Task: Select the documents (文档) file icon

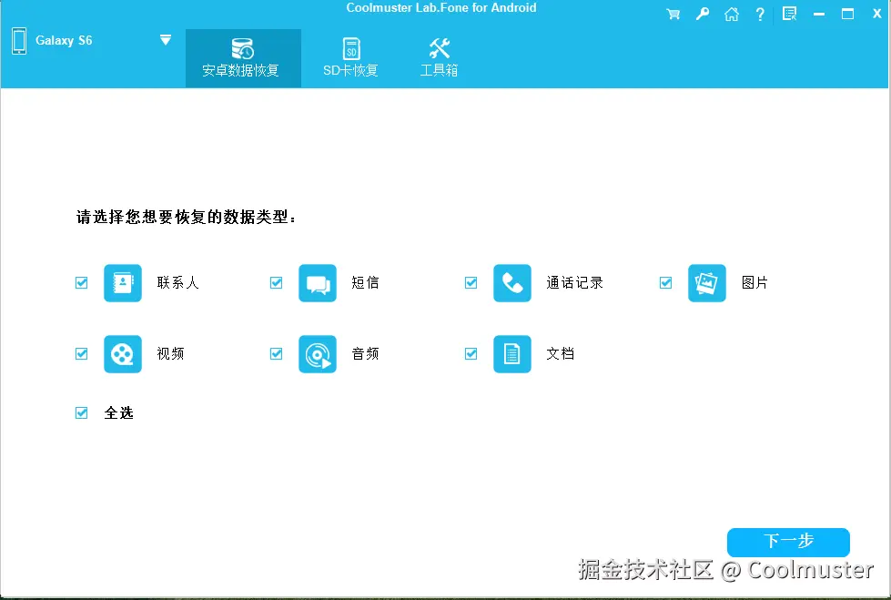Action: tap(512, 353)
